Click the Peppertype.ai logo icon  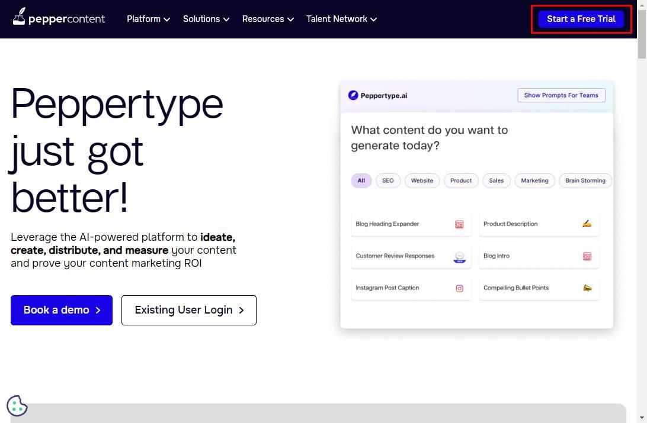[353, 95]
